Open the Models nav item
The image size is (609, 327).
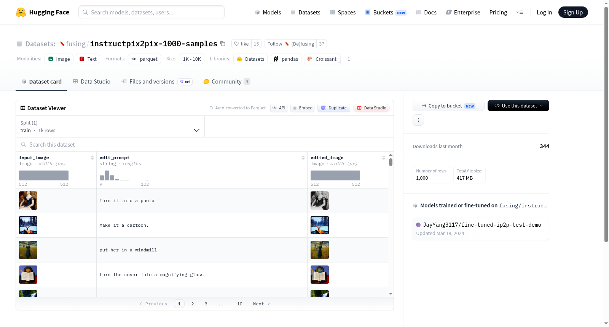[x=268, y=12]
